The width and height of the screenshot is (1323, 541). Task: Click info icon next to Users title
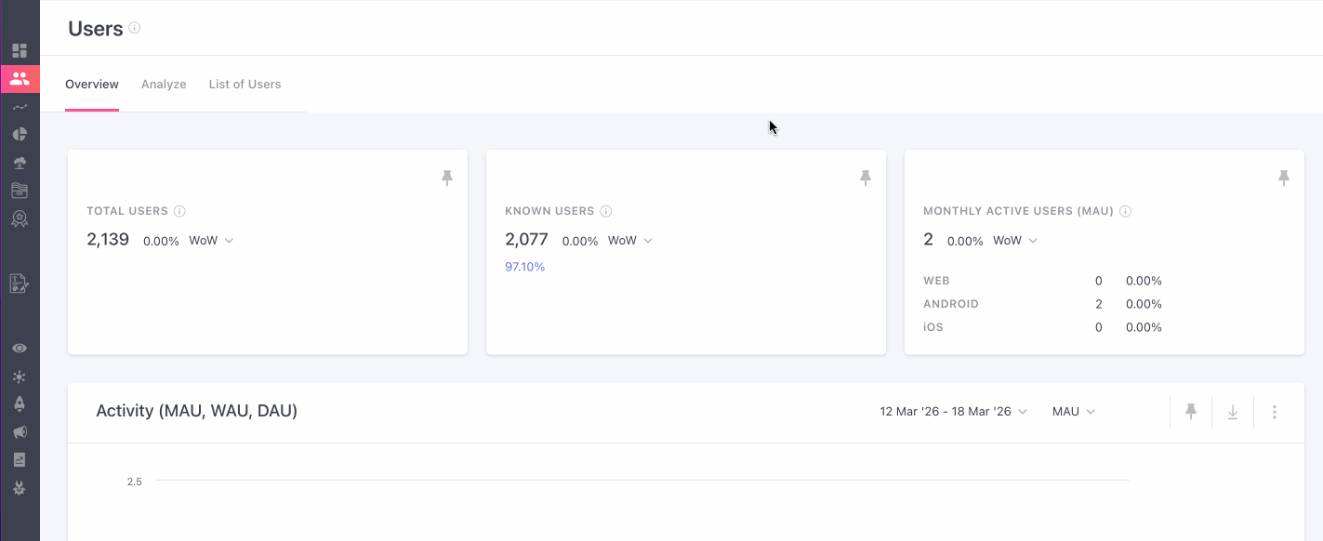pyautogui.click(x=135, y=28)
